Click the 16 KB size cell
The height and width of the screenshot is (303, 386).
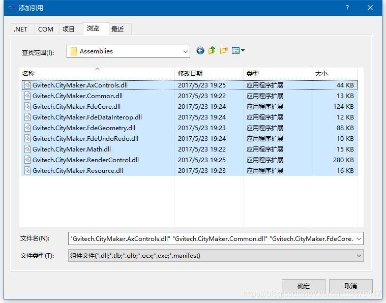tap(345, 171)
